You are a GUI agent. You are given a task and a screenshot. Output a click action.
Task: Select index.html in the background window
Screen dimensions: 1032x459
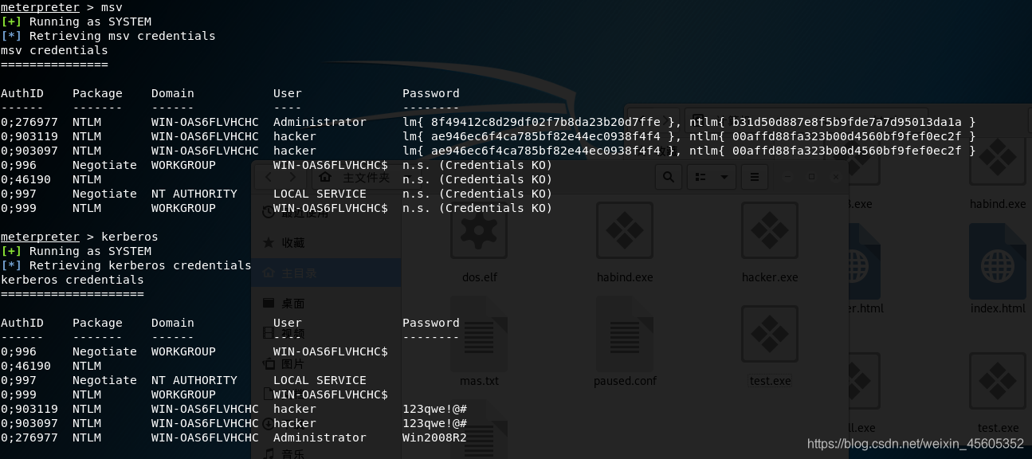click(998, 261)
